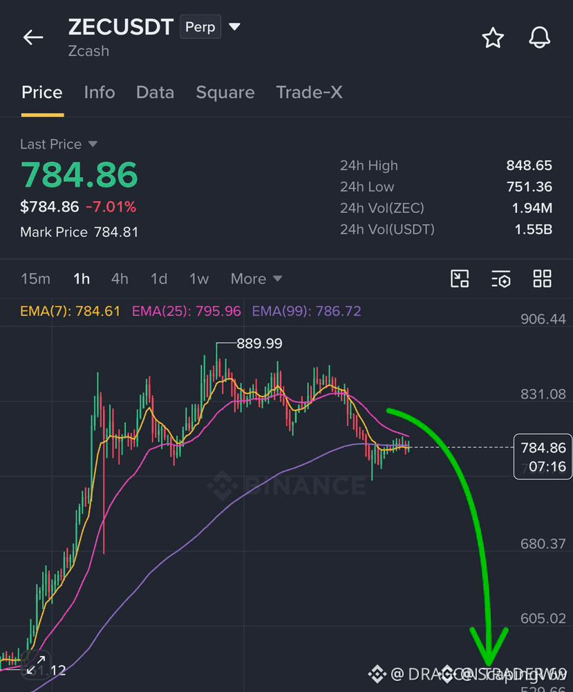Tap the -7.01% change percentage
The width and height of the screenshot is (573, 692).
[x=111, y=207]
